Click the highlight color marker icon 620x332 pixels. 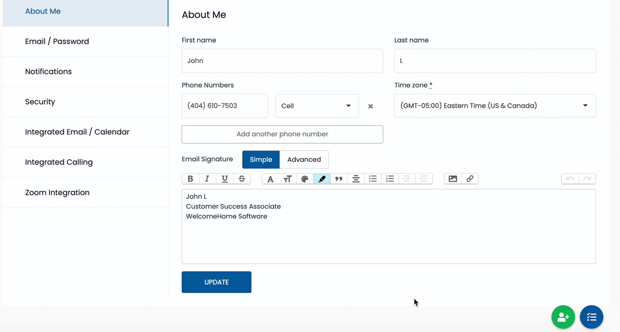pos(322,178)
